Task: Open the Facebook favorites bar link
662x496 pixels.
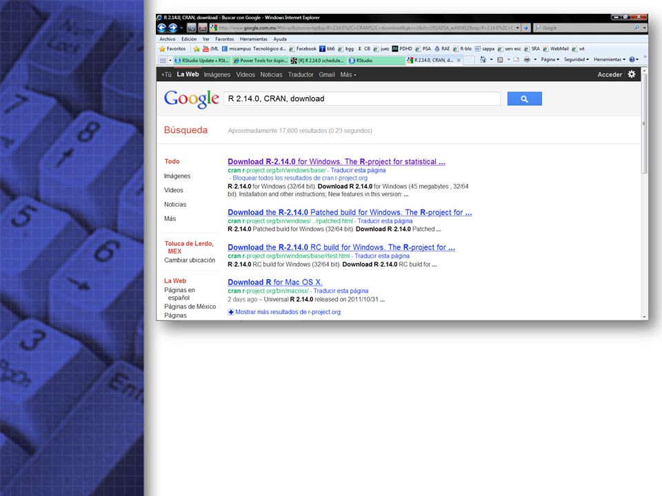Action: (x=303, y=49)
